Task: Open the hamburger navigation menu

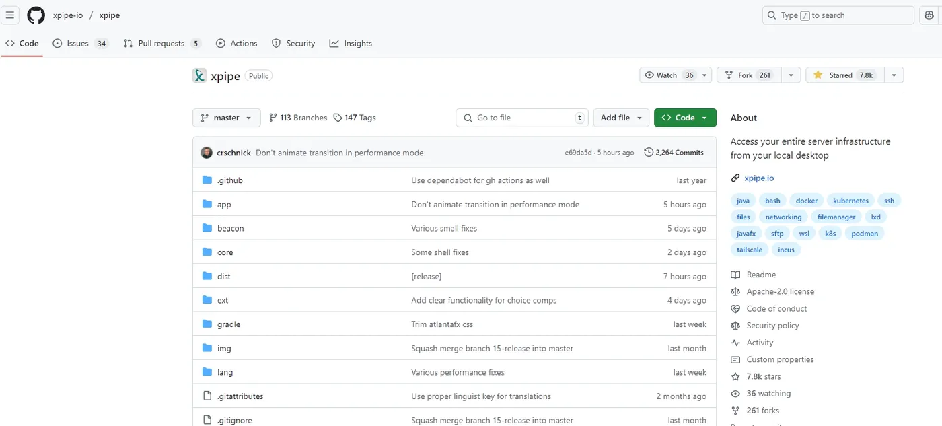Action: pyautogui.click(x=10, y=15)
